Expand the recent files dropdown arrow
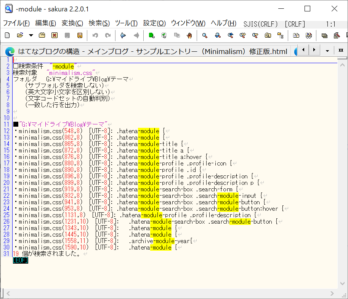348x299 pixels. (x=31, y=35)
